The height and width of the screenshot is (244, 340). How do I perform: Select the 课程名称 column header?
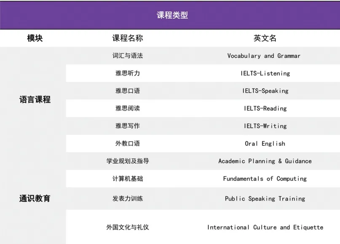point(126,38)
